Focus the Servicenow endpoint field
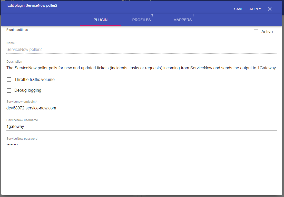The width and height of the screenshot is (284, 197). tap(141, 108)
